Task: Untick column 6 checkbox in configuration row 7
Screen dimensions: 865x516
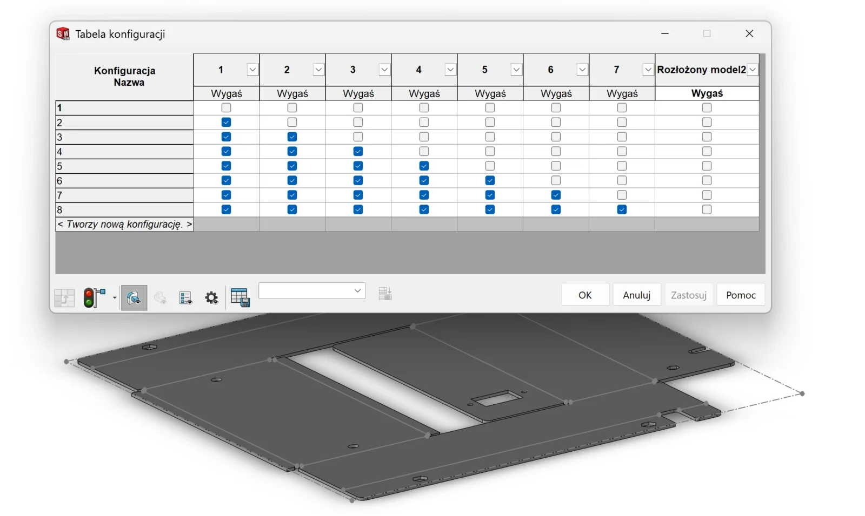Action: point(556,195)
